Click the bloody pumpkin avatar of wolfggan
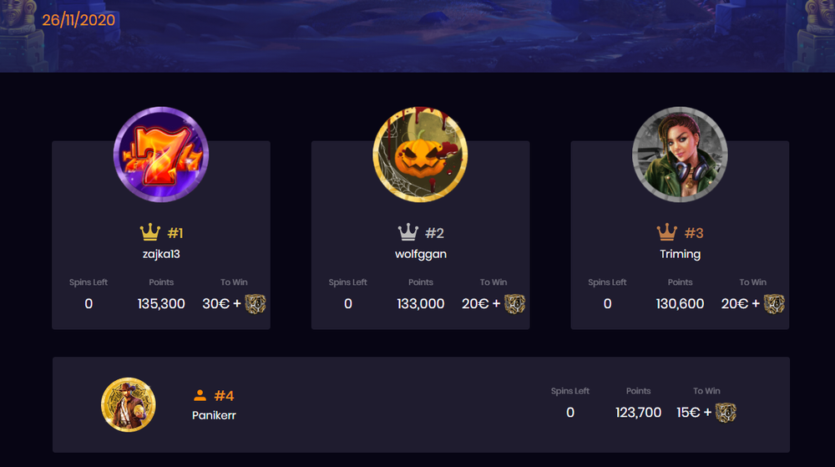 tap(420, 155)
